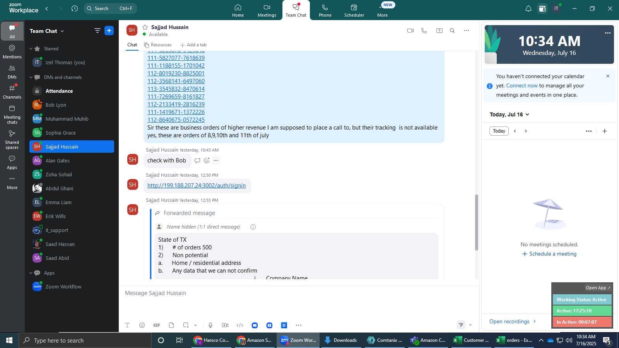The height and width of the screenshot is (348, 619).
Task: Open the Customer Excel taskbar item
Action: [471, 340]
